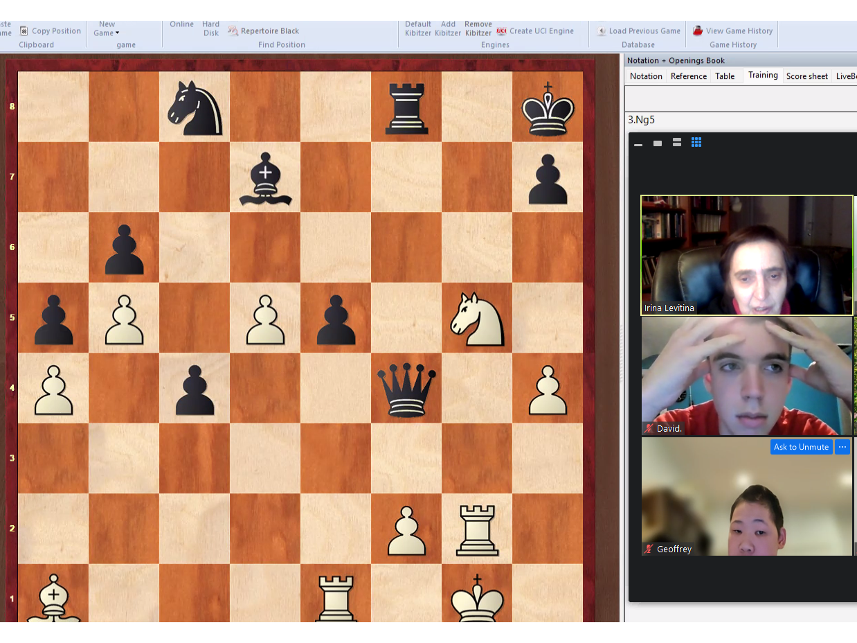857x643 pixels.
Task: Switch video panel to grid view
Action: click(x=696, y=143)
